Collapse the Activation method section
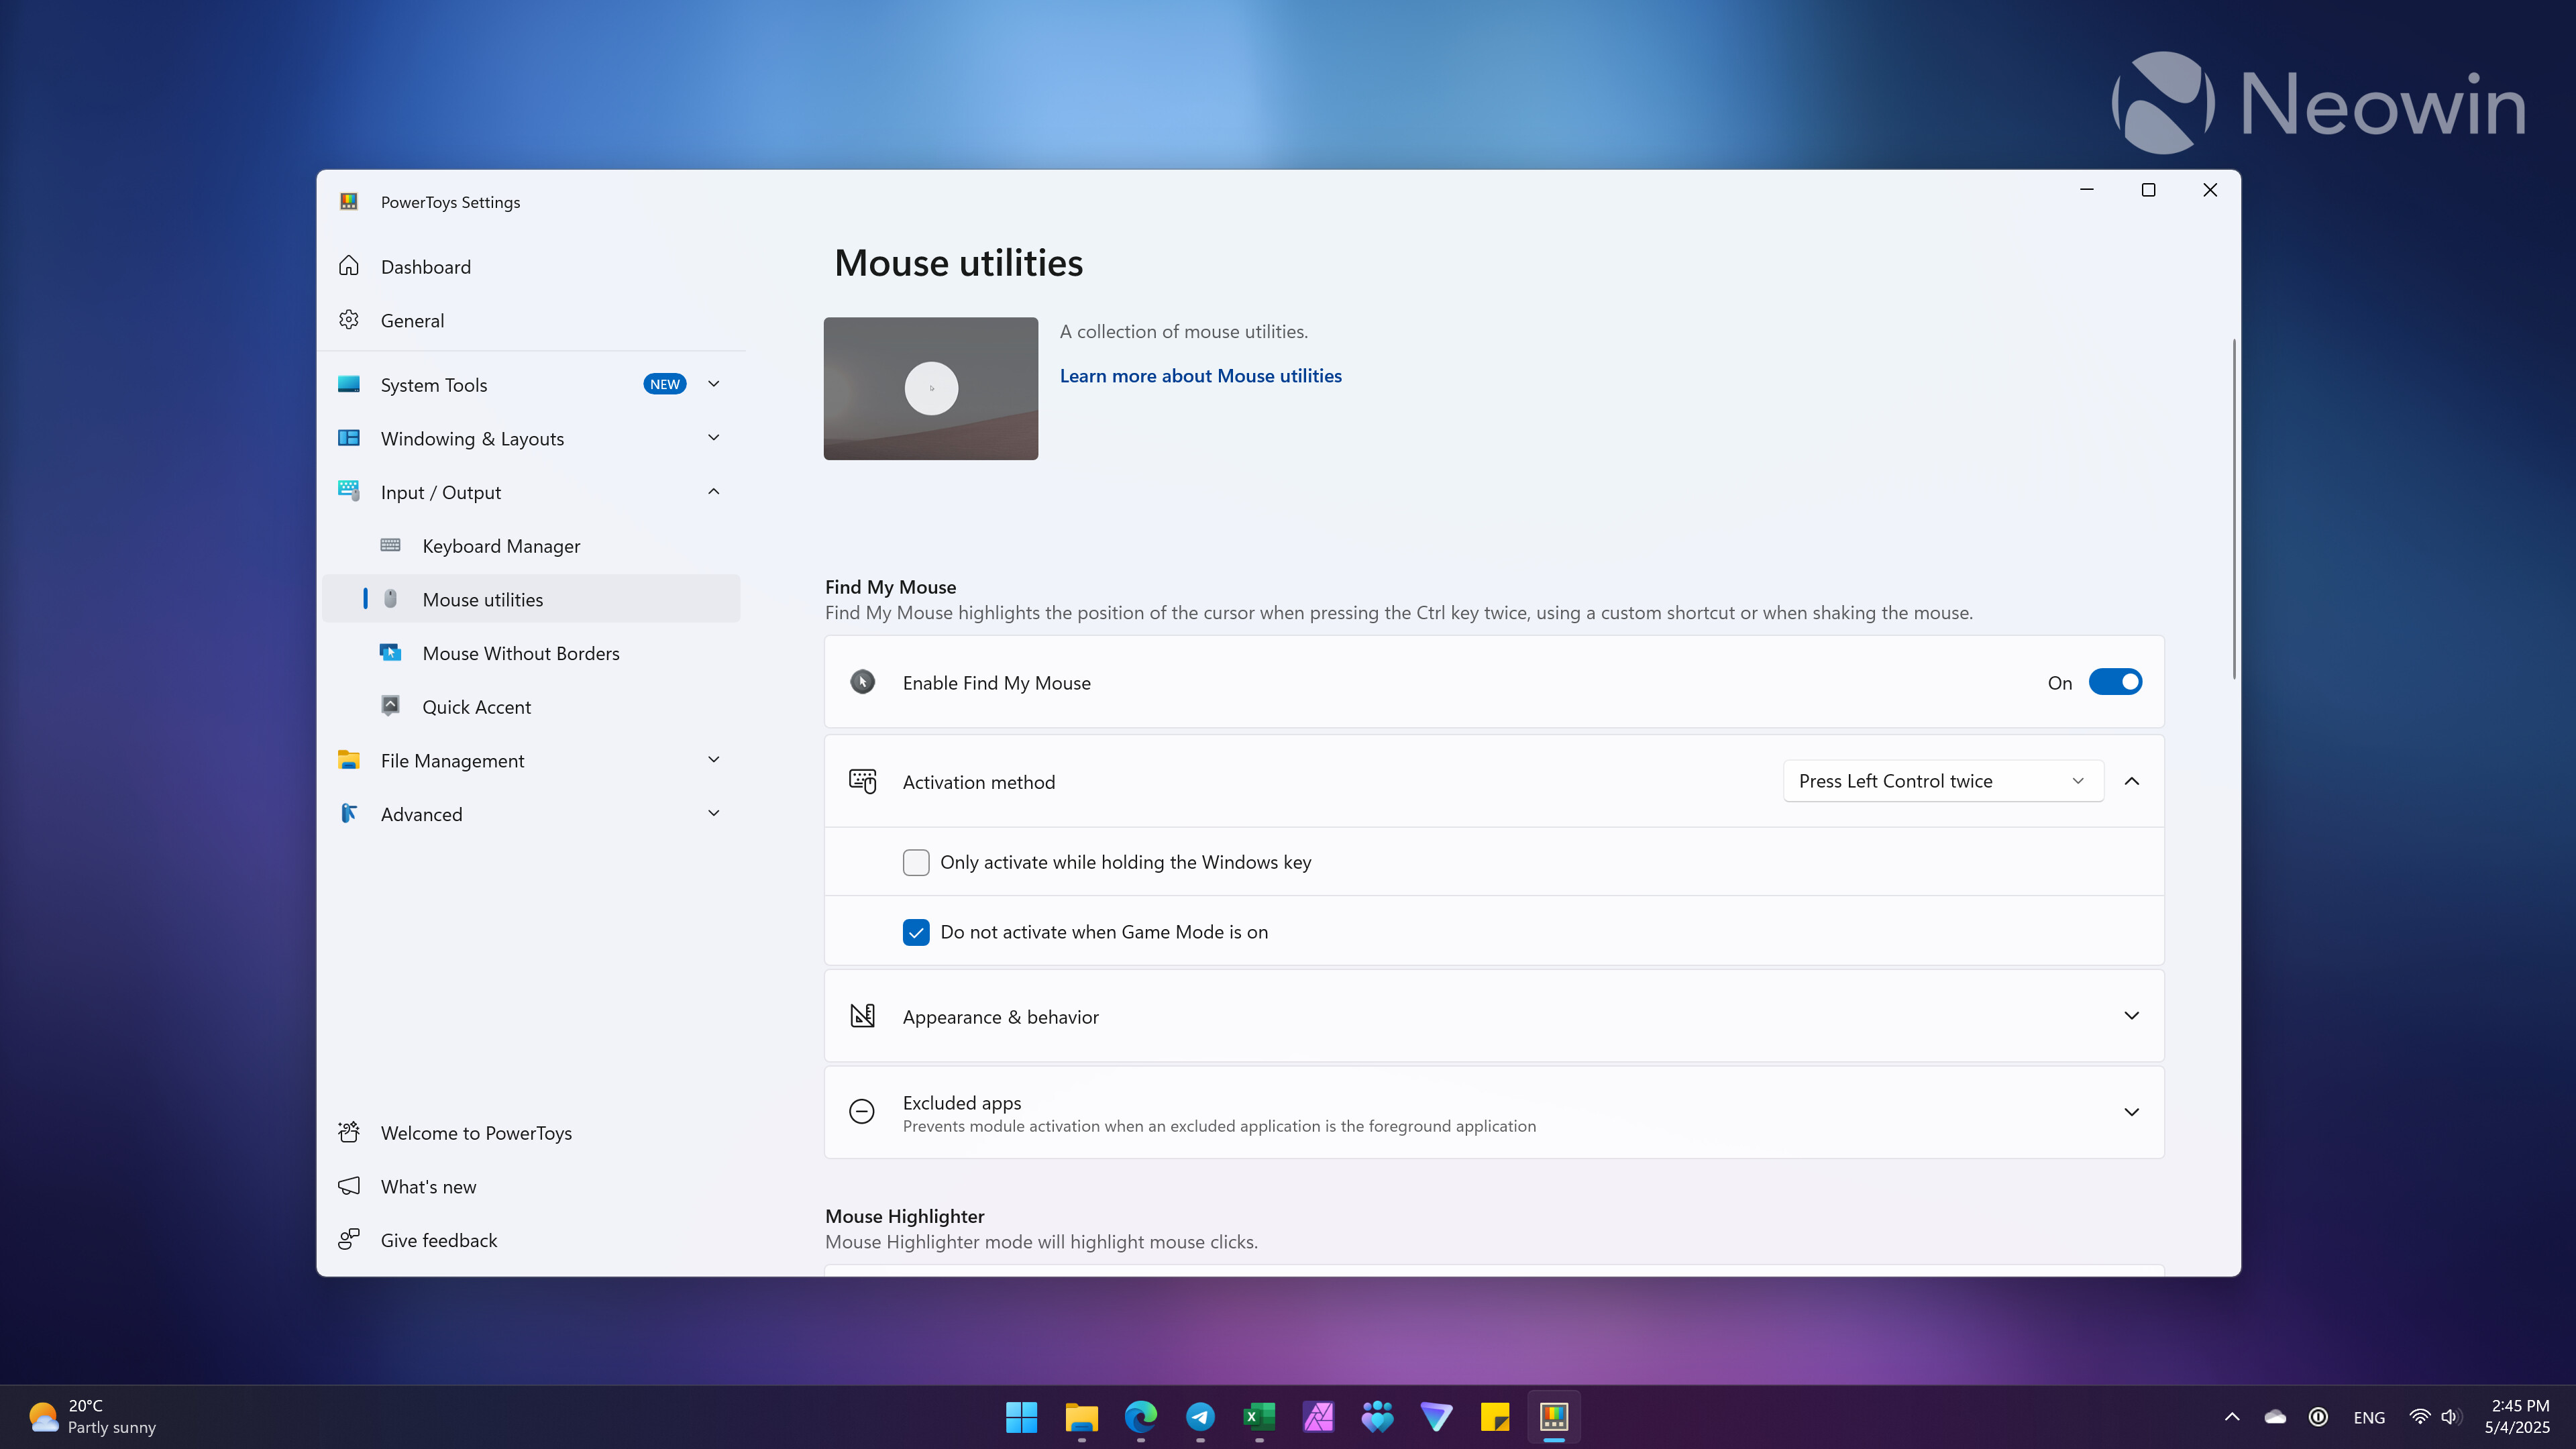Screen dimensions: 2576x1449 (2132, 781)
